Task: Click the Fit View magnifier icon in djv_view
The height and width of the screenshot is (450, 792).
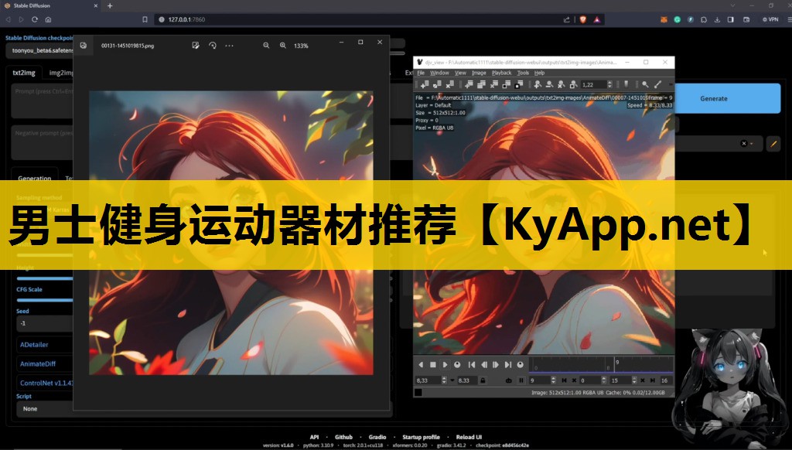Action: tap(573, 84)
